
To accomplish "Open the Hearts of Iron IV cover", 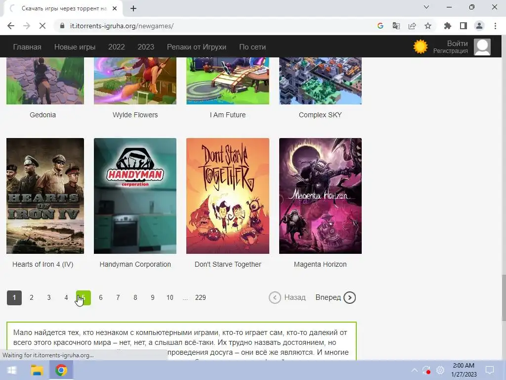I will point(45,196).
